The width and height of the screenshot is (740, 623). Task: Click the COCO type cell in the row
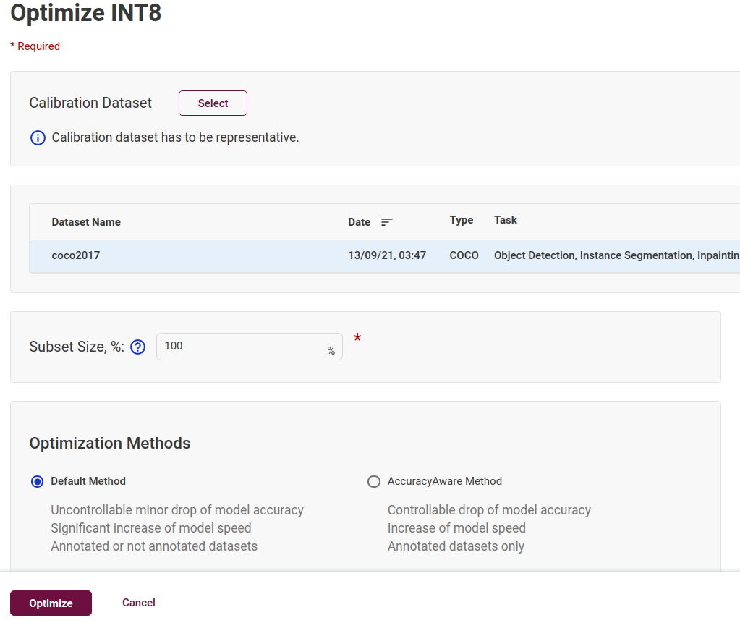coord(464,255)
